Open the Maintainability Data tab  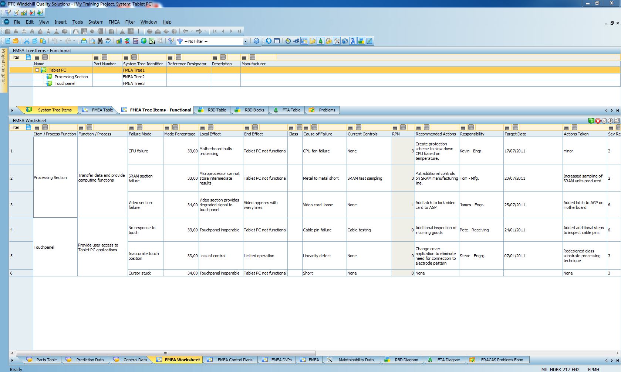pos(351,360)
